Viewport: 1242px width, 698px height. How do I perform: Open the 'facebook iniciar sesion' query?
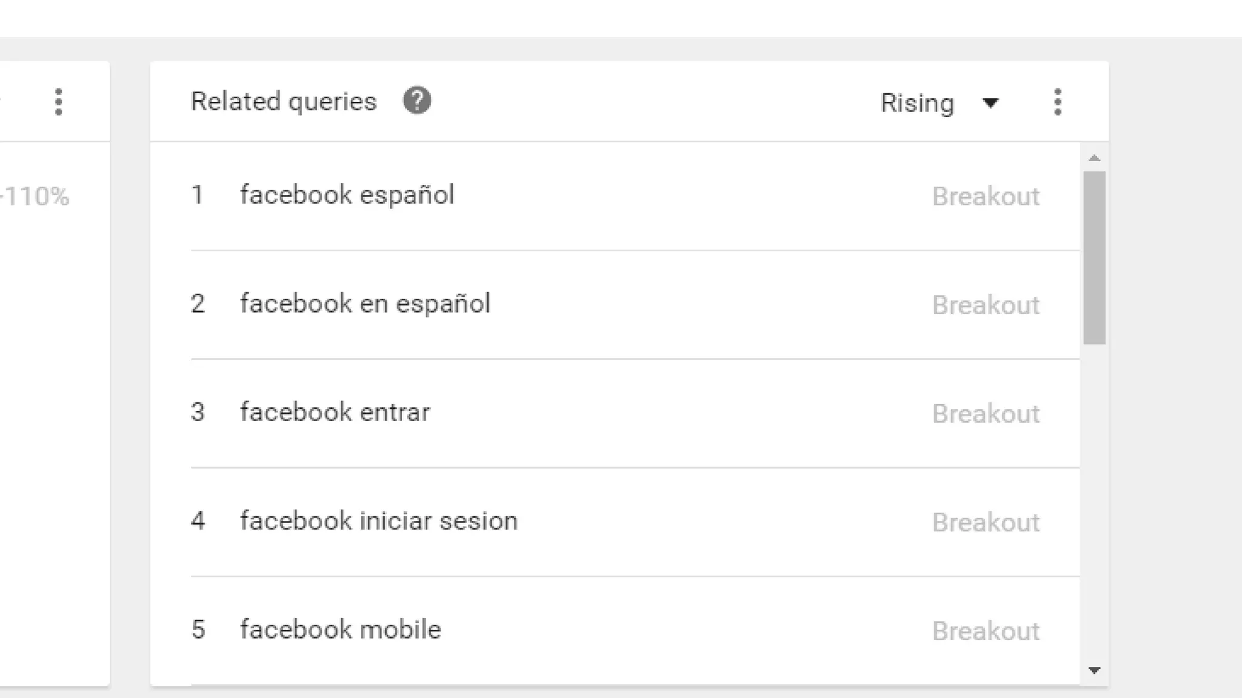[x=379, y=521]
